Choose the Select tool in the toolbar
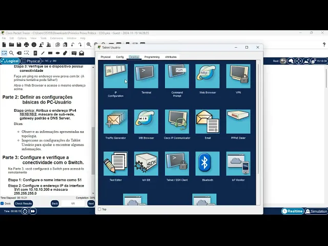The image size is (328, 246). pyautogui.click(x=4, y=53)
